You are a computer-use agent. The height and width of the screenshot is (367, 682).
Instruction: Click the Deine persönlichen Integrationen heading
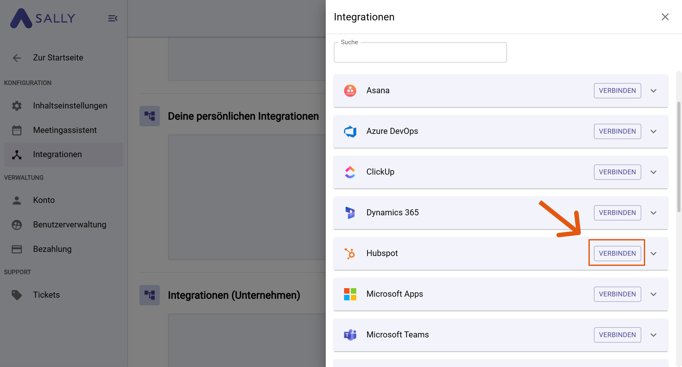(243, 116)
